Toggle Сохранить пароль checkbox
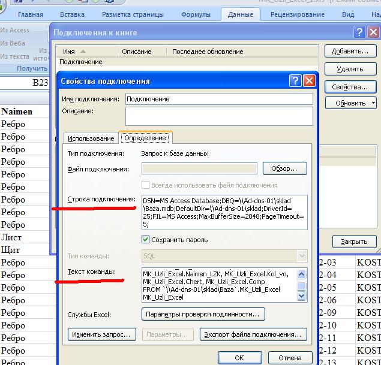Image resolution: width=381 pixels, height=365 pixels. pos(145,240)
